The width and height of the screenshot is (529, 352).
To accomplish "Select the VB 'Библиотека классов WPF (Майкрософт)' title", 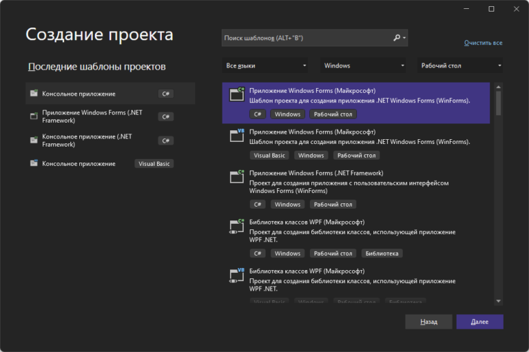I will click(307, 271).
